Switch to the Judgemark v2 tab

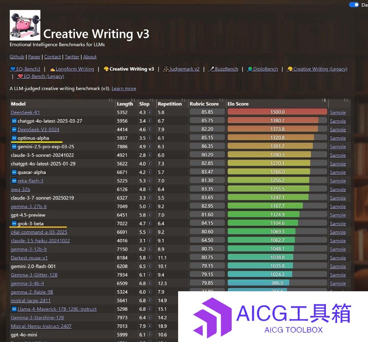click(181, 69)
